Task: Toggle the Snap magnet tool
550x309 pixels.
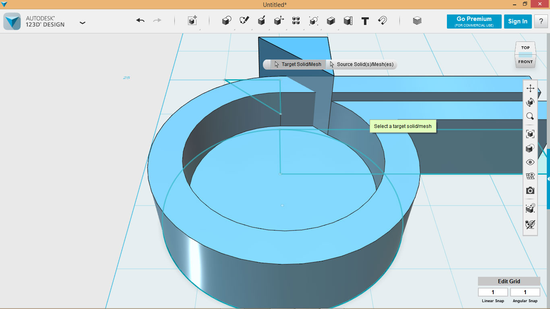Action: pyautogui.click(x=383, y=21)
